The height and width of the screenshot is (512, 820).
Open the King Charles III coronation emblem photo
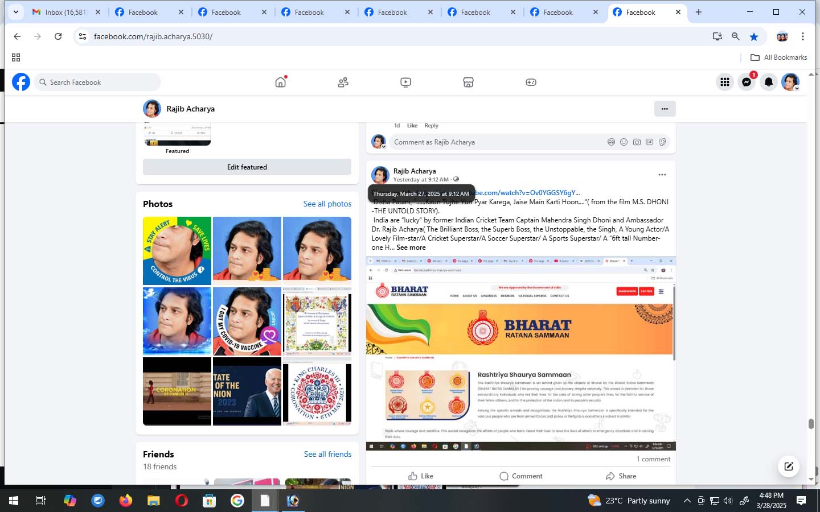point(317,391)
